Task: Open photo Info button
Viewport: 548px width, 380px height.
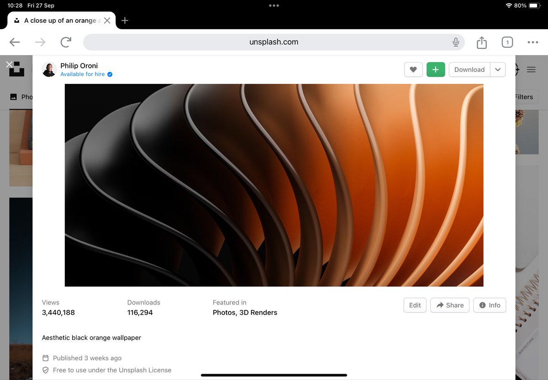Action: 490,305
